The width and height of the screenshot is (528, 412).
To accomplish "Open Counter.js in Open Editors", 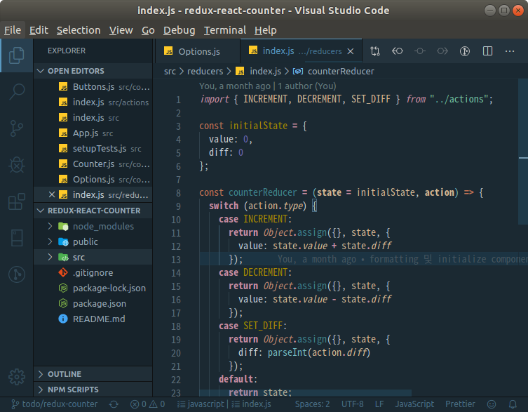I will (x=93, y=164).
